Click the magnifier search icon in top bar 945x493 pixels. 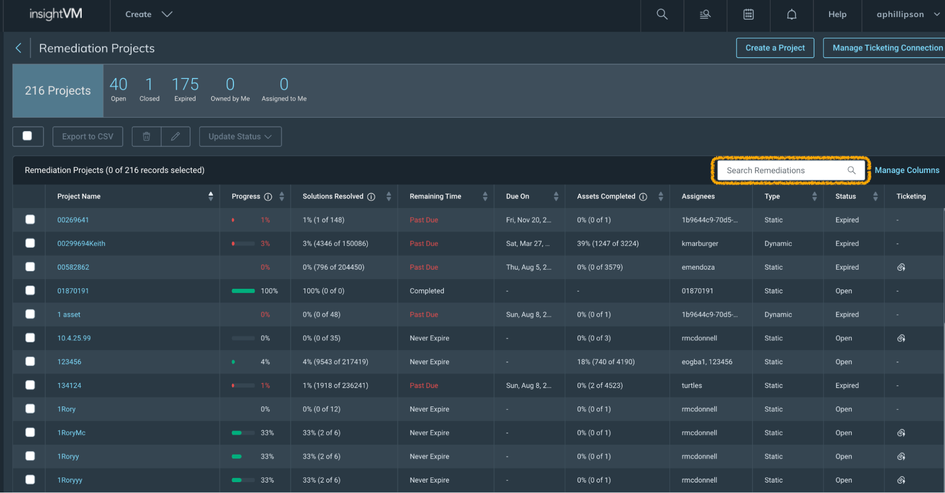tap(662, 15)
